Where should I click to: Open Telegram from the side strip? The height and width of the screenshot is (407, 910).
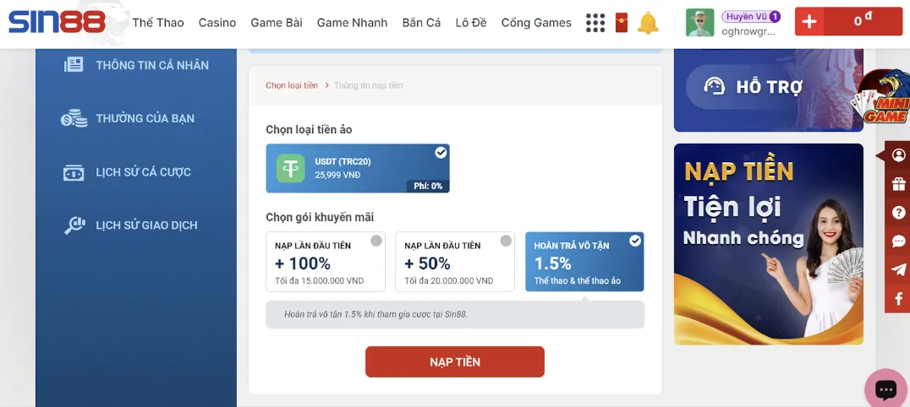tap(898, 270)
